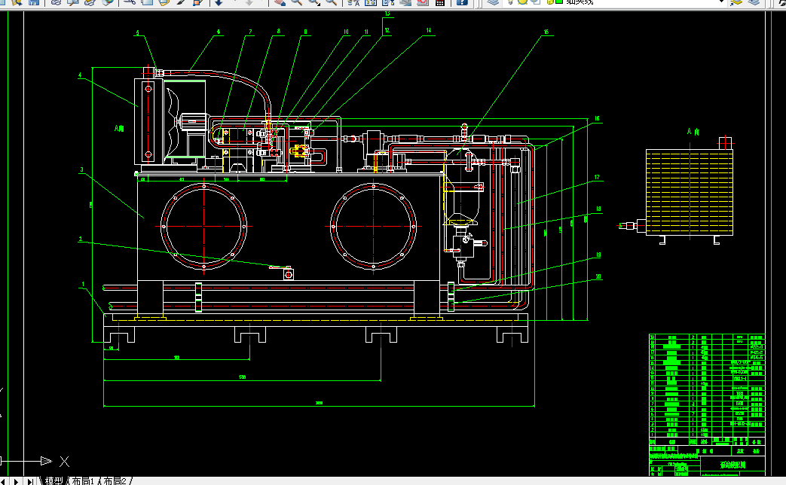Switch to the 布局1 layout tab
The width and height of the screenshot is (786, 485).
tap(83, 481)
